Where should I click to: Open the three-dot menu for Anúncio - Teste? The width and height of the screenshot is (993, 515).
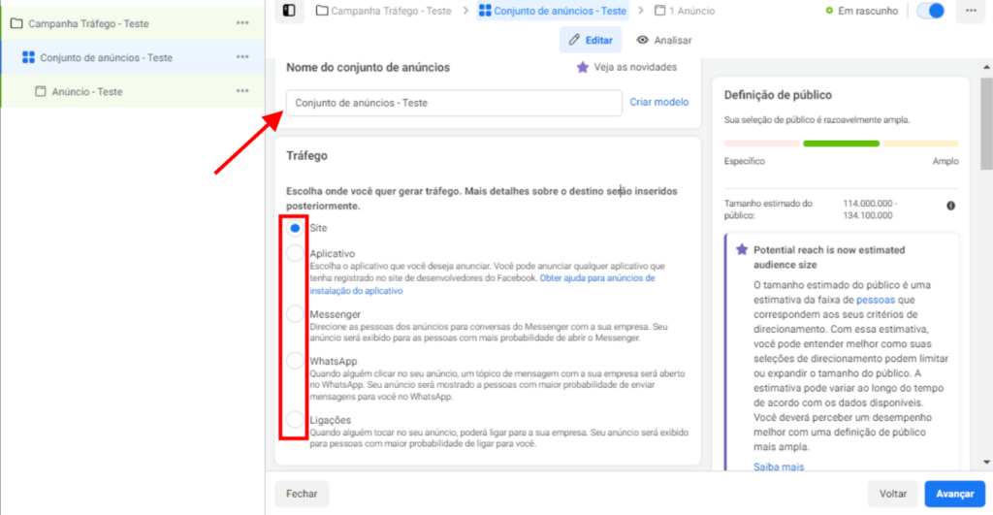242,91
